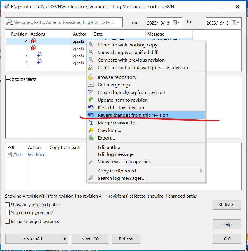Click the magnifier icon in the search filter box

click(9, 22)
